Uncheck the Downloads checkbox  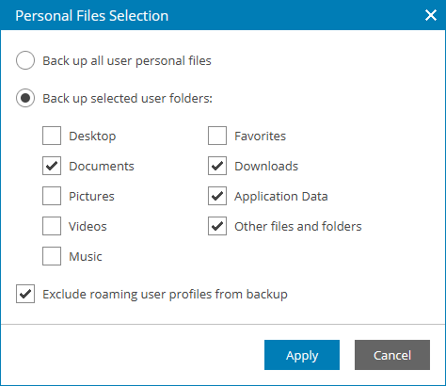[x=217, y=166]
